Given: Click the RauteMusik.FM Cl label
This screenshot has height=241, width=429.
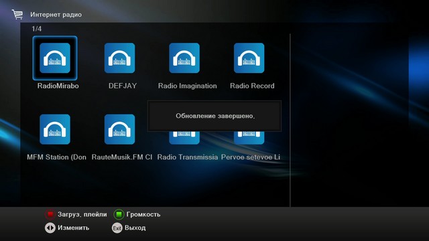Looking at the screenshot, I should tap(122, 157).
